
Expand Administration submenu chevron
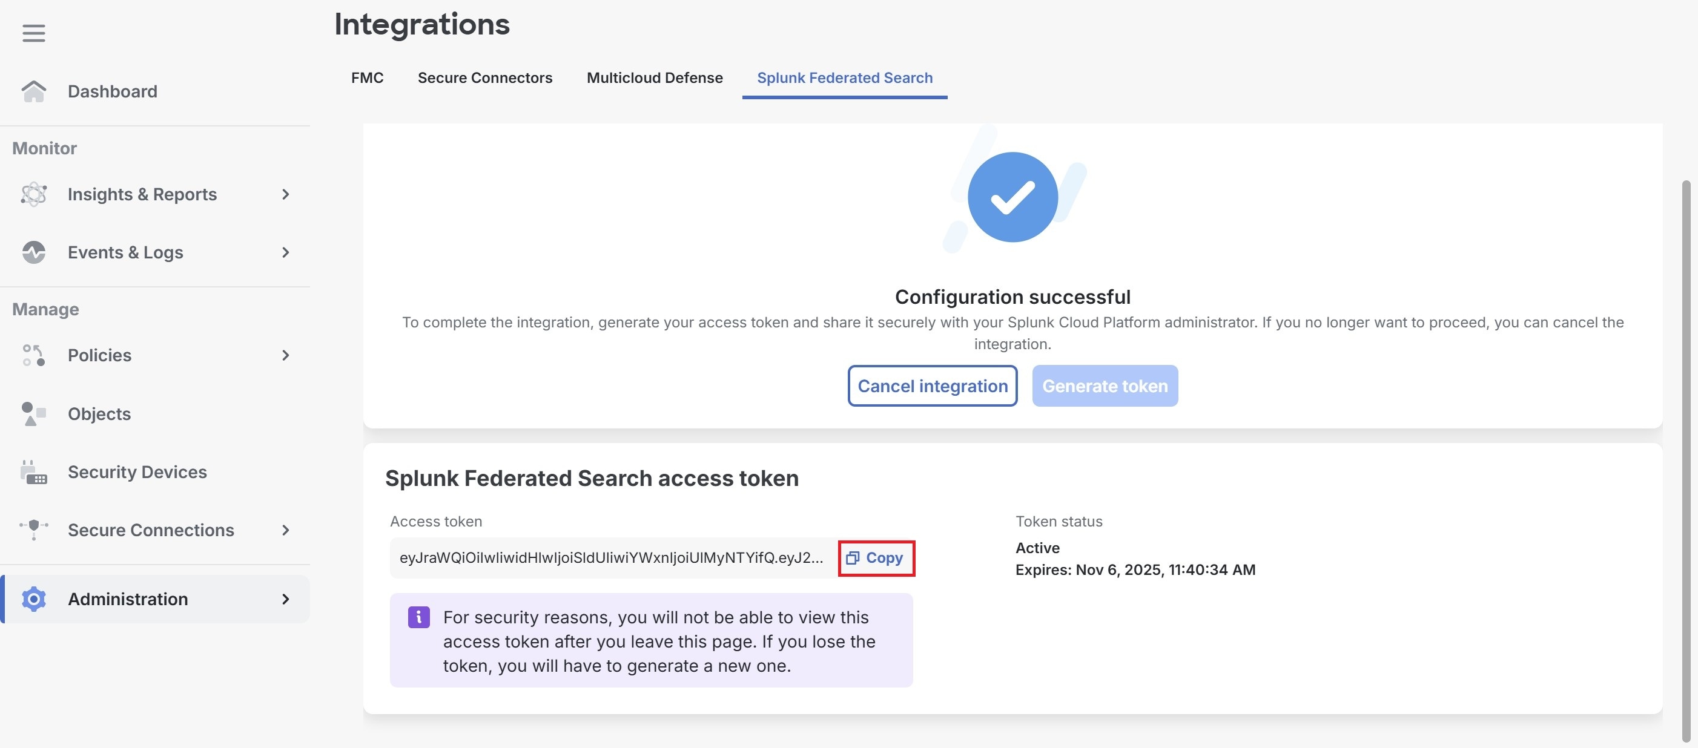(x=285, y=599)
